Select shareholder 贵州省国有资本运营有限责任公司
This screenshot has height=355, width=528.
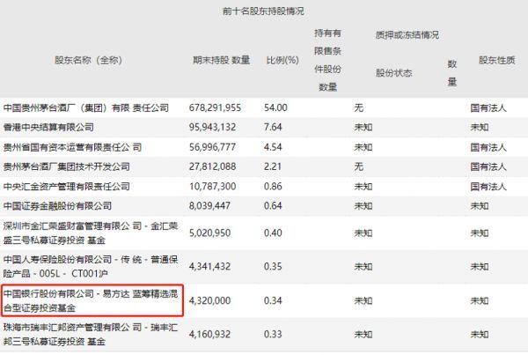(72, 147)
